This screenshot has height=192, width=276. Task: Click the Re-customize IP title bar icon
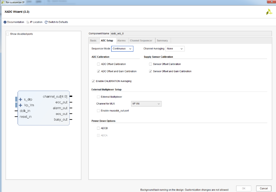[3, 2]
